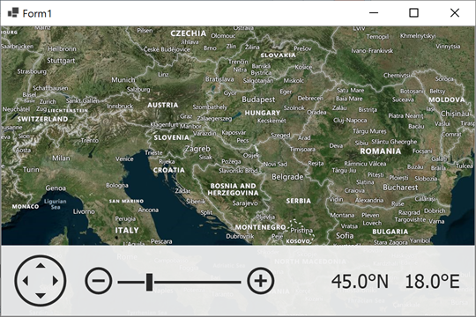Image resolution: width=476 pixels, height=317 pixels.
Task: Click the BULGARIA country label
Action: (x=390, y=232)
